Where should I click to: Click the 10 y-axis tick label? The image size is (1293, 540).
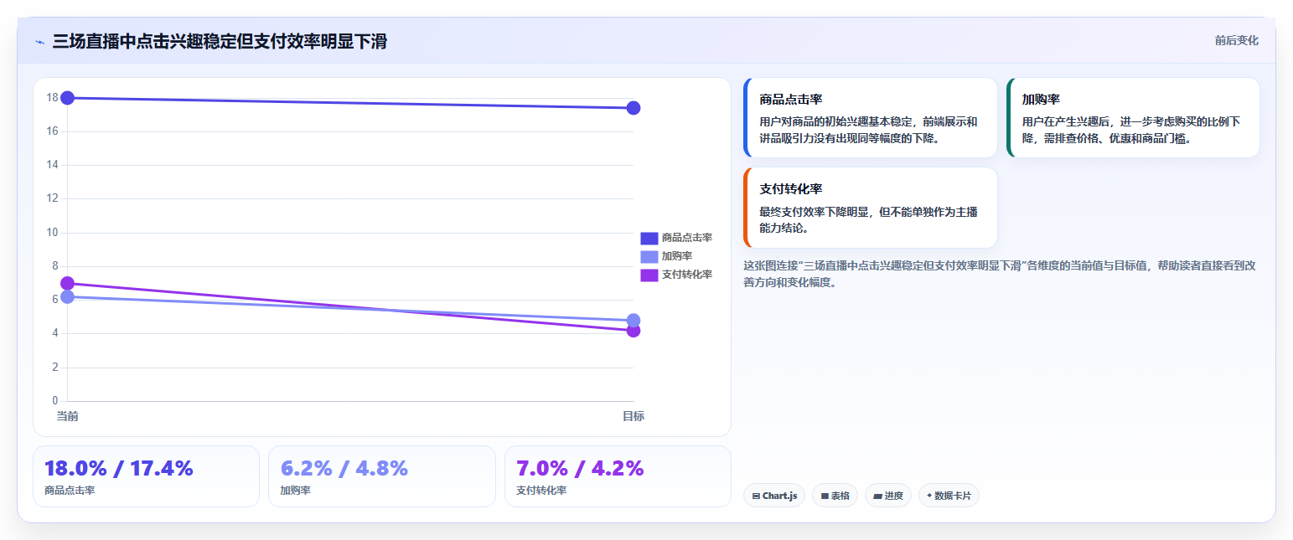[52, 233]
